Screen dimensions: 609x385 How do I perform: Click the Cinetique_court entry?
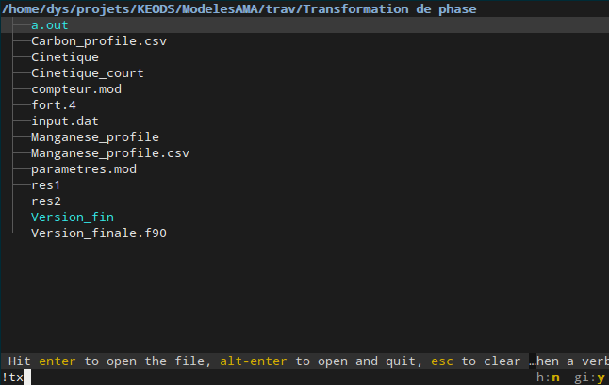pos(88,72)
